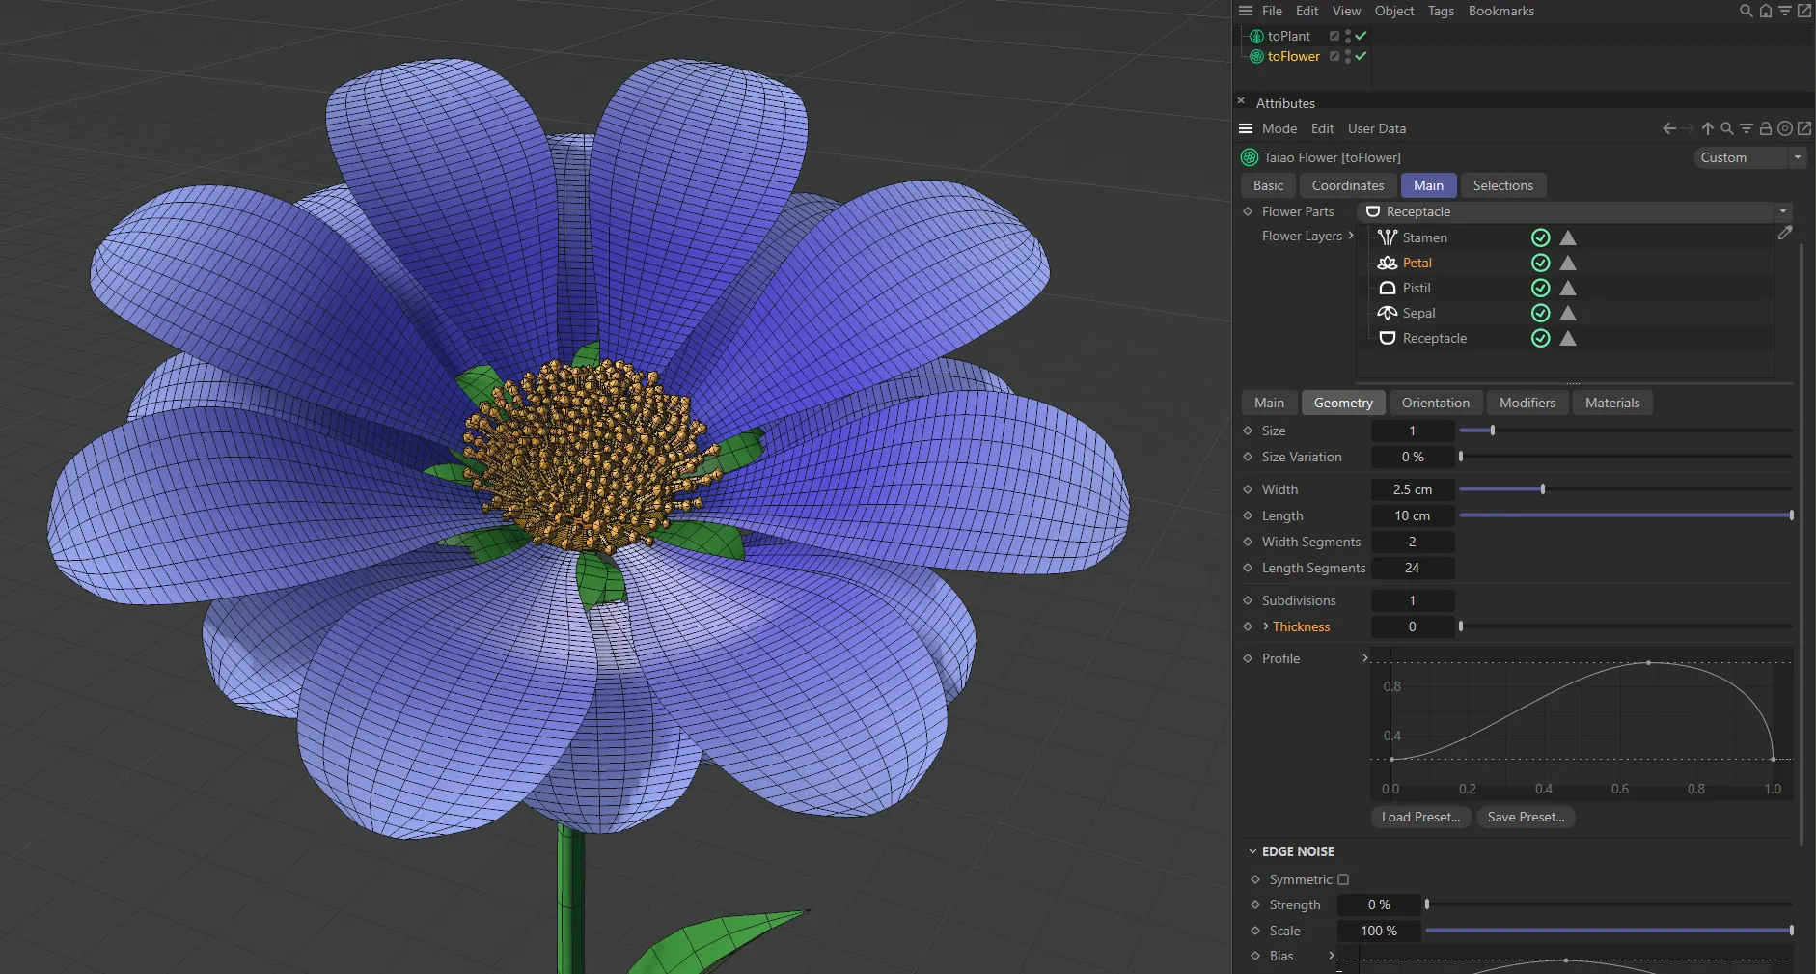The image size is (1816, 974).
Task: Open the search in the Attributes panel
Action: tap(1727, 127)
